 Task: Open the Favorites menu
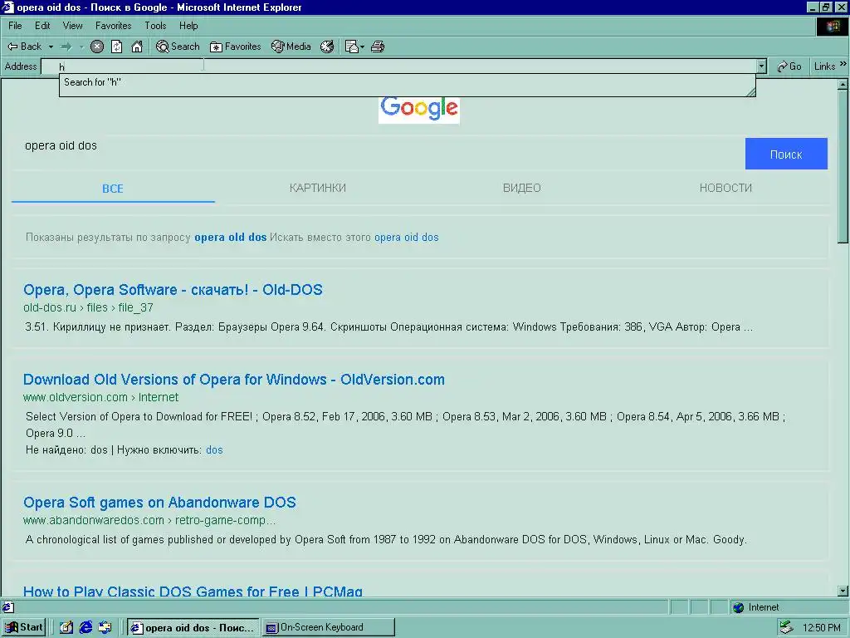tap(113, 26)
